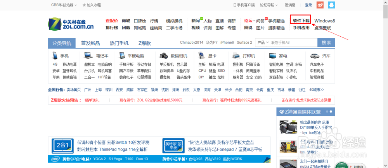Click the phone icon beside 手机客户端
This screenshot has width=388, height=168.
[x=235, y=5]
